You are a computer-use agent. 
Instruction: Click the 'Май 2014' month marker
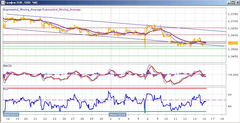pos(11,115)
